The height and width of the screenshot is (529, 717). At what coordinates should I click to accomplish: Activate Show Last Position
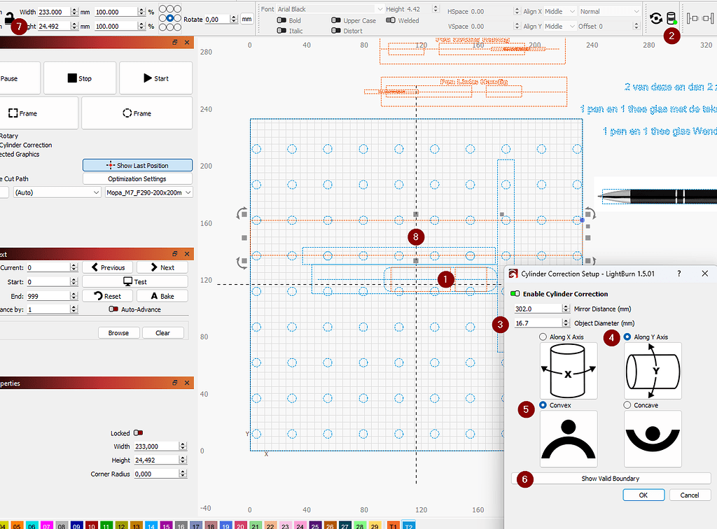[137, 165]
